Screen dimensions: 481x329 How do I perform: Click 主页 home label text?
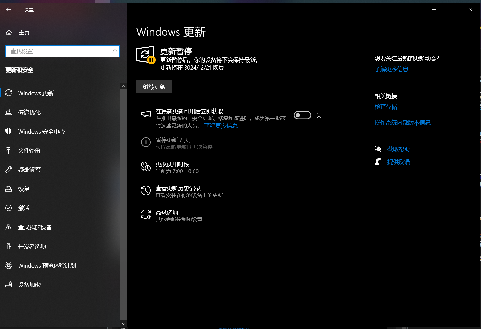24,33
